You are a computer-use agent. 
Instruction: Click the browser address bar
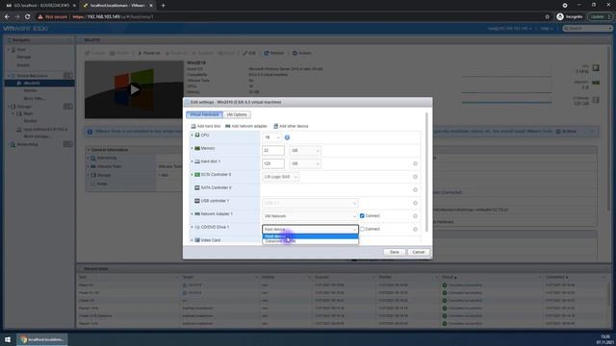289,17
